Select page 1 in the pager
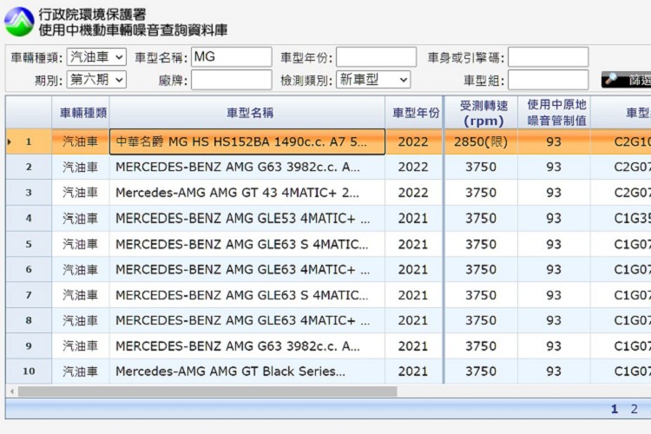Screen dimensions: 651x434 pyautogui.click(x=615, y=409)
